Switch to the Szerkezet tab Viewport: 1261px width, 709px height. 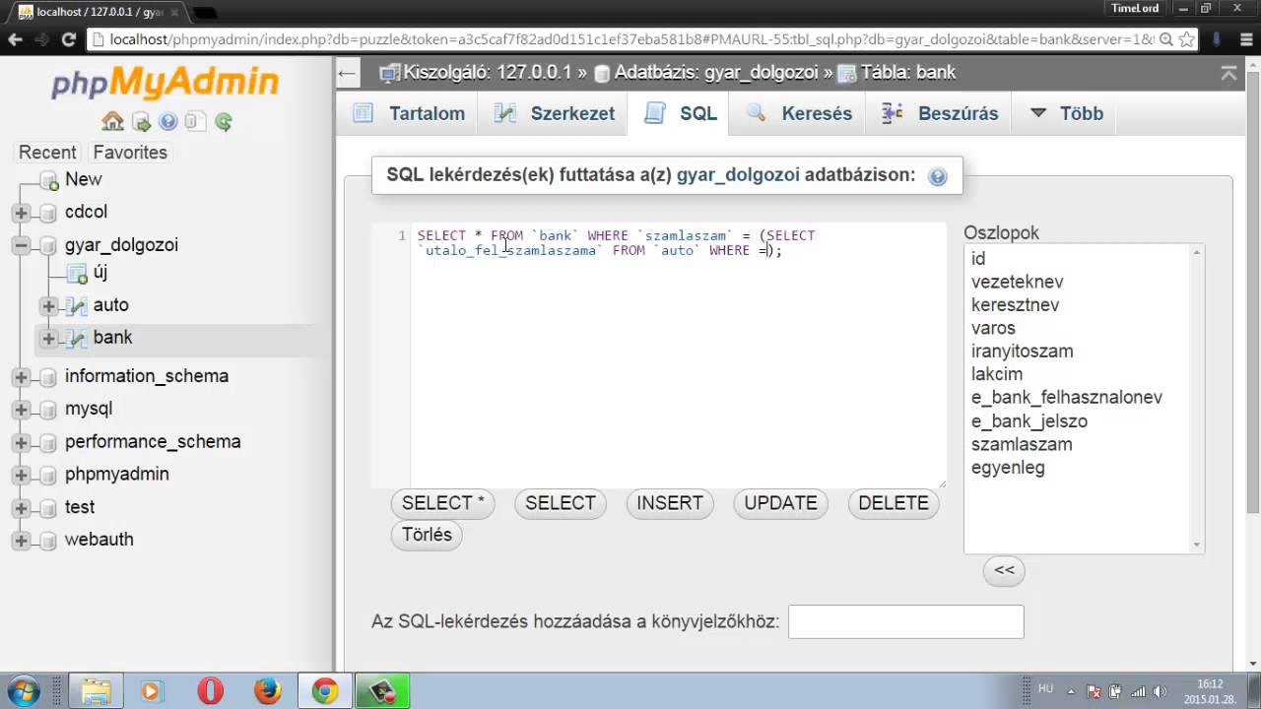pyautogui.click(x=553, y=113)
